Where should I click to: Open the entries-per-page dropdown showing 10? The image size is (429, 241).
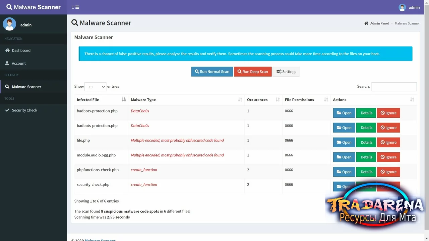coord(96,87)
